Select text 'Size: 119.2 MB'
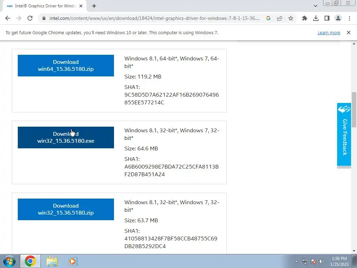357x268 pixels. [x=143, y=76]
